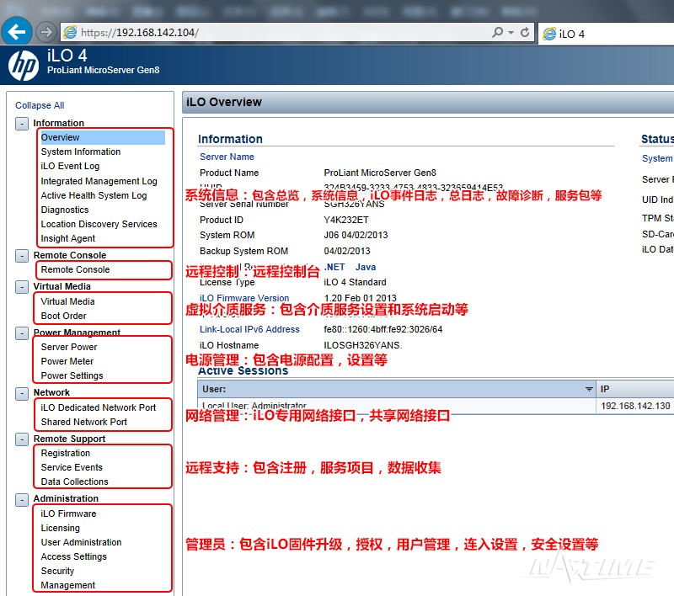Switch to the iLO 4 browser tab
This screenshot has width=674, height=596.
click(606, 34)
